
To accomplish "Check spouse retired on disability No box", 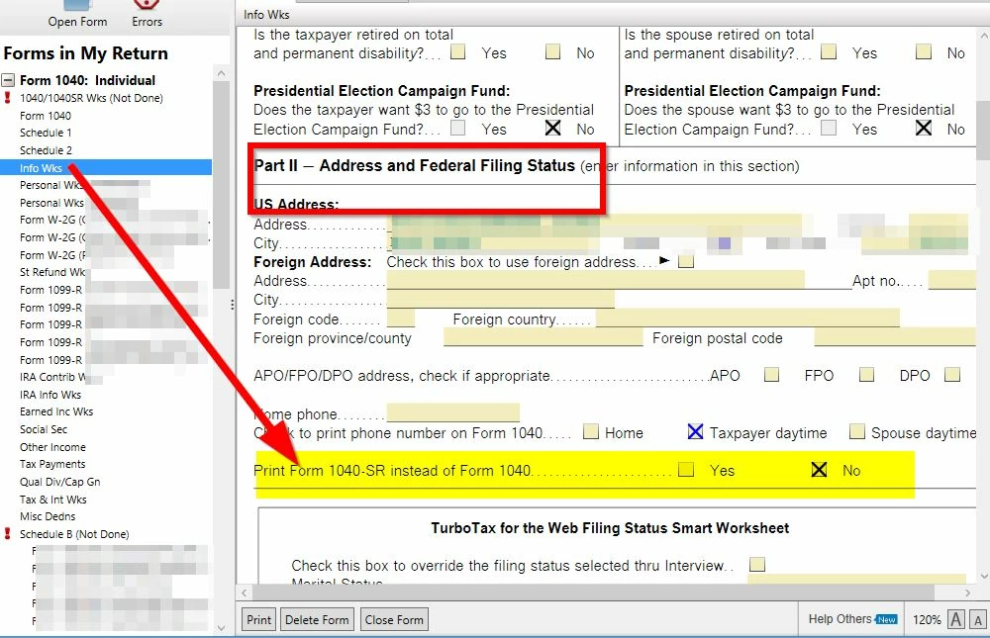I will [923, 51].
